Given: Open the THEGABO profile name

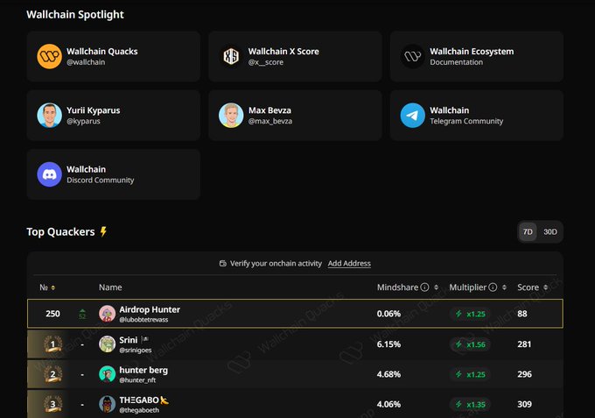Looking at the screenshot, I should coord(139,400).
